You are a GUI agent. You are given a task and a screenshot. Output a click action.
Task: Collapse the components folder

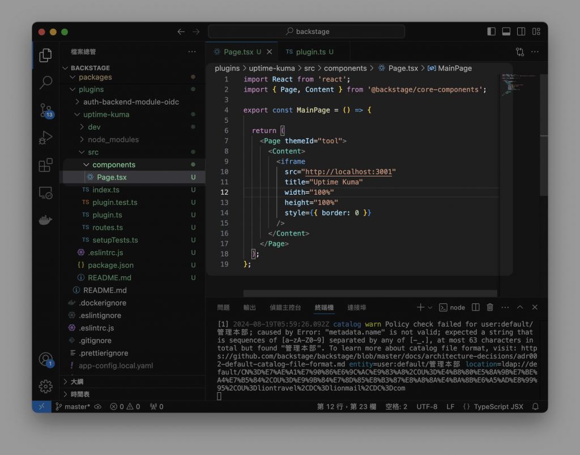tap(114, 165)
